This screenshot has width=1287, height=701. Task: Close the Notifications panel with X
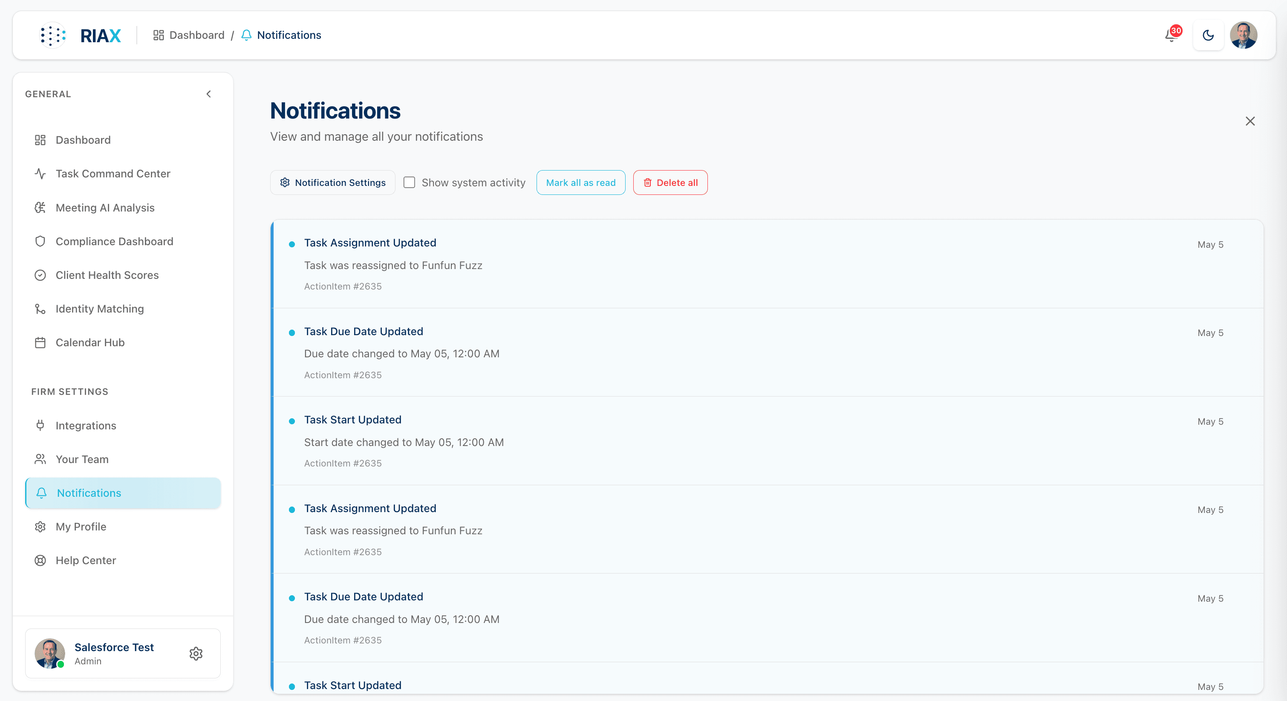pos(1250,121)
